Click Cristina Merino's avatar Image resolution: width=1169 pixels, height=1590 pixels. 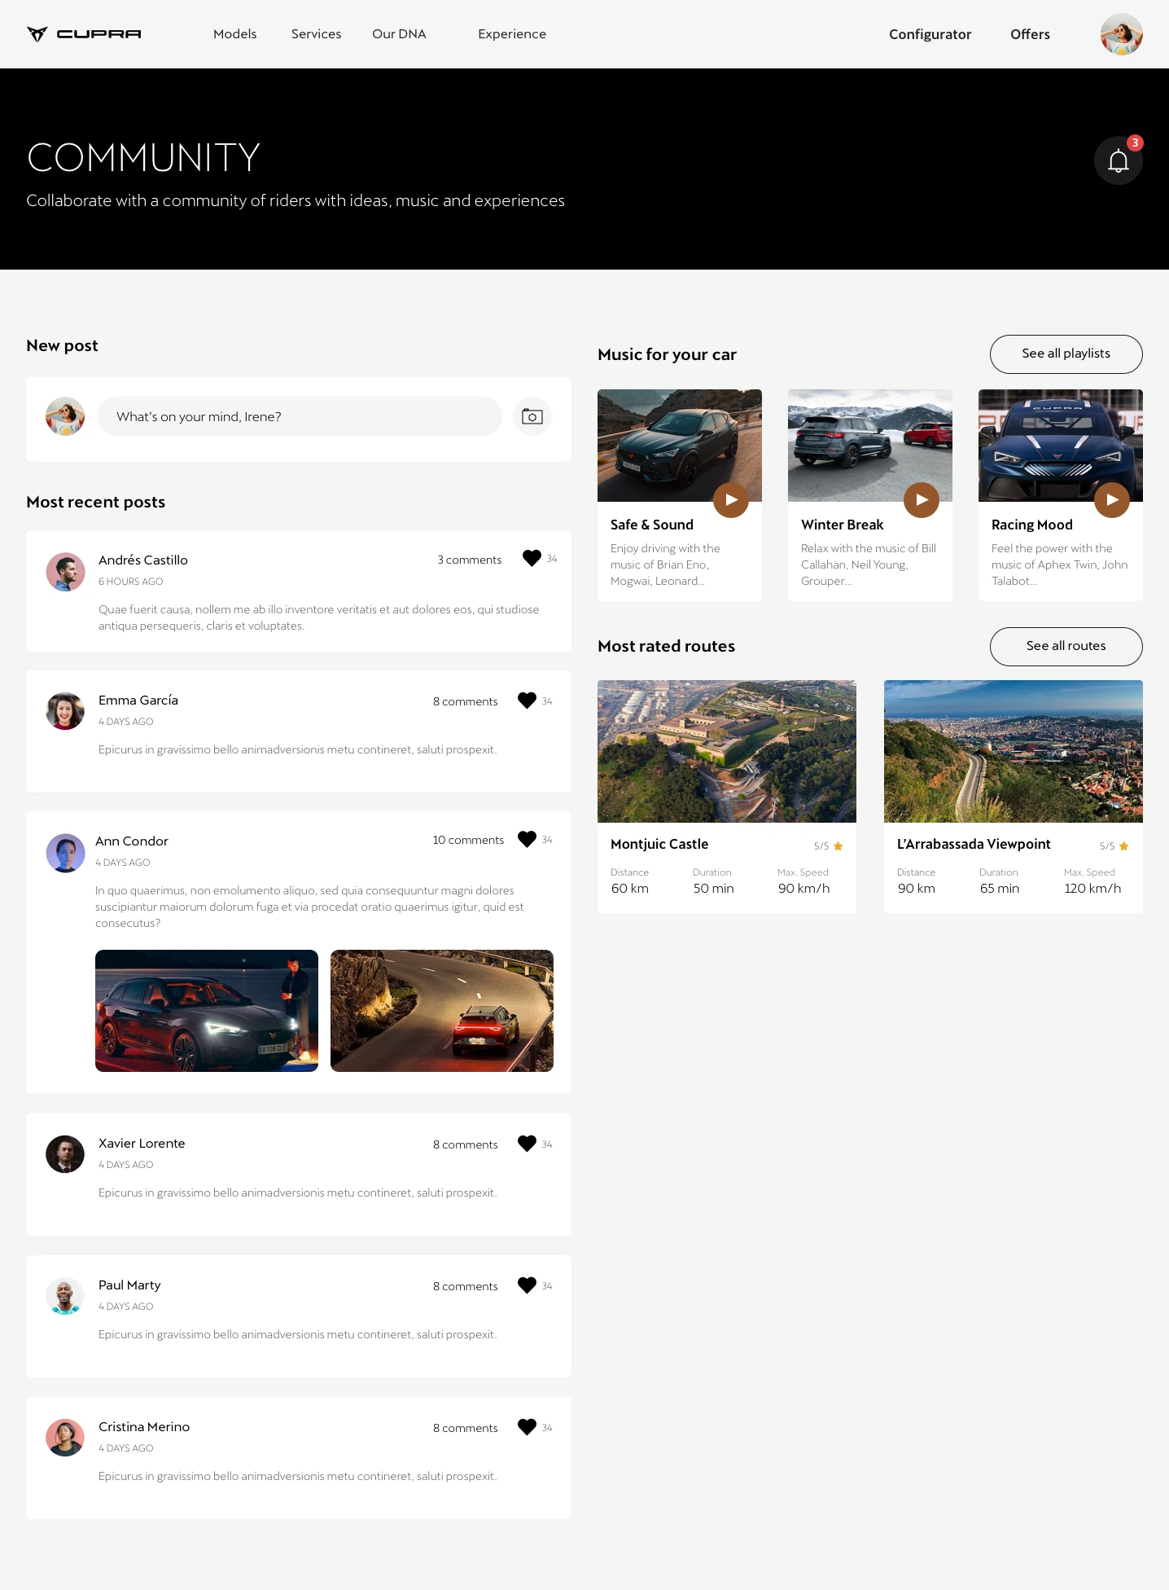(65, 1438)
